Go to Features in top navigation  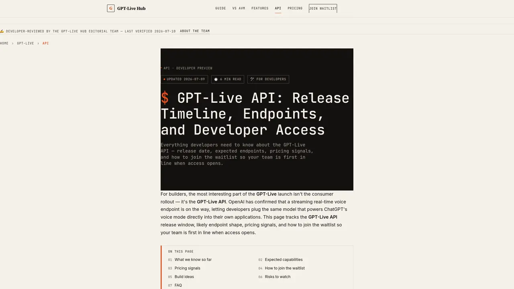point(260,8)
